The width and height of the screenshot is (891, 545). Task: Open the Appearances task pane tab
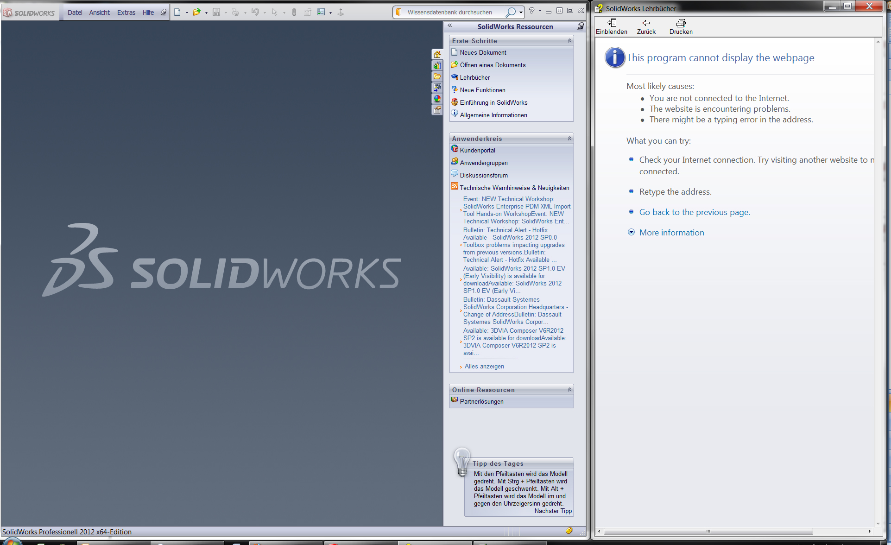tap(437, 99)
